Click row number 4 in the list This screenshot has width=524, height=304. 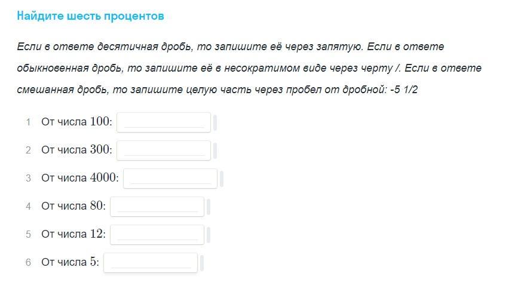click(x=28, y=207)
